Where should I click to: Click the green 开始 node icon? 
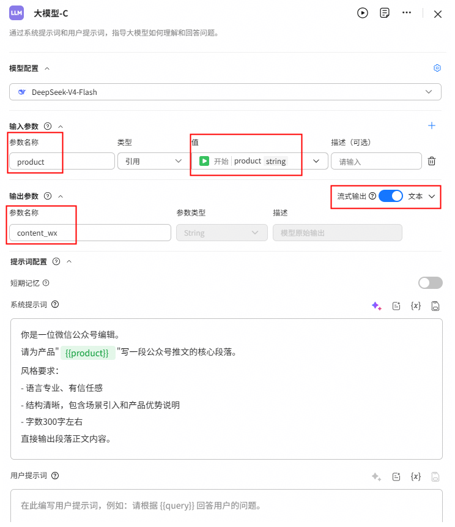(x=204, y=161)
